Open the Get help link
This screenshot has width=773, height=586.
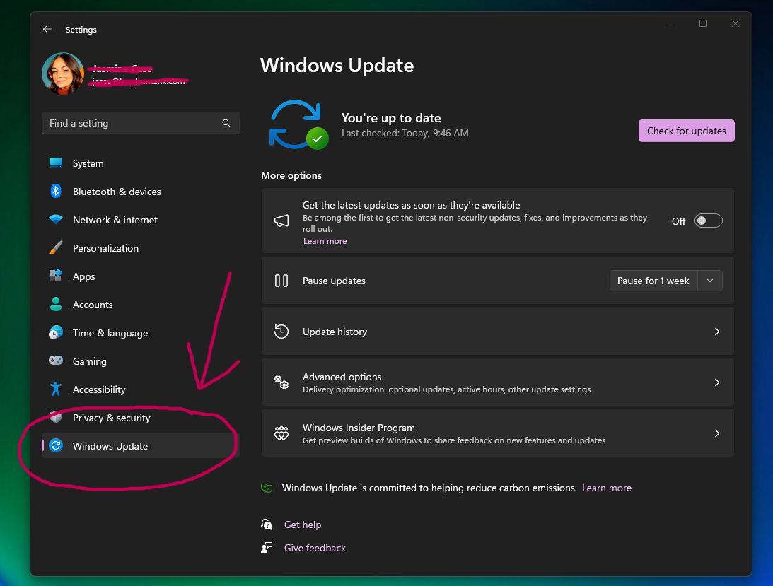(x=303, y=525)
